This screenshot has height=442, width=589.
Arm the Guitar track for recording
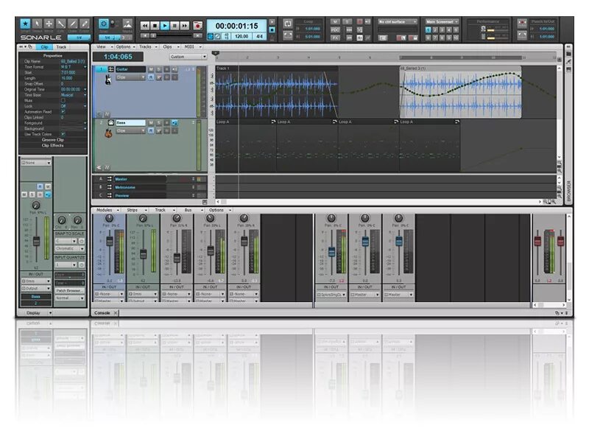(167, 69)
